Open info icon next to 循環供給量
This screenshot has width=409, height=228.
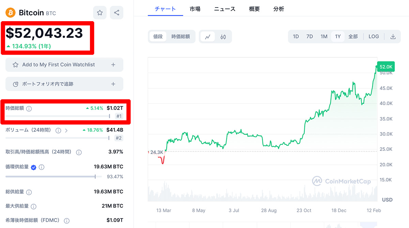point(42,167)
